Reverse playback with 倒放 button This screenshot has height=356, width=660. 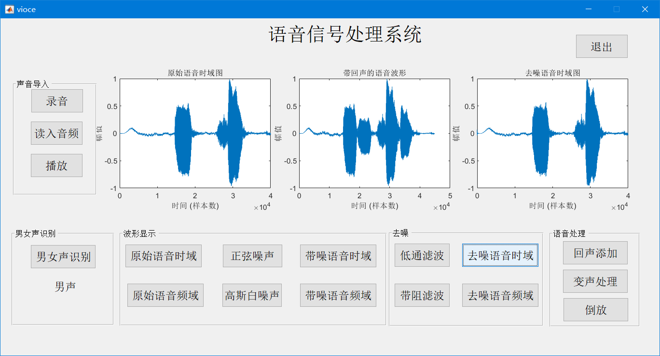[x=596, y=310]
